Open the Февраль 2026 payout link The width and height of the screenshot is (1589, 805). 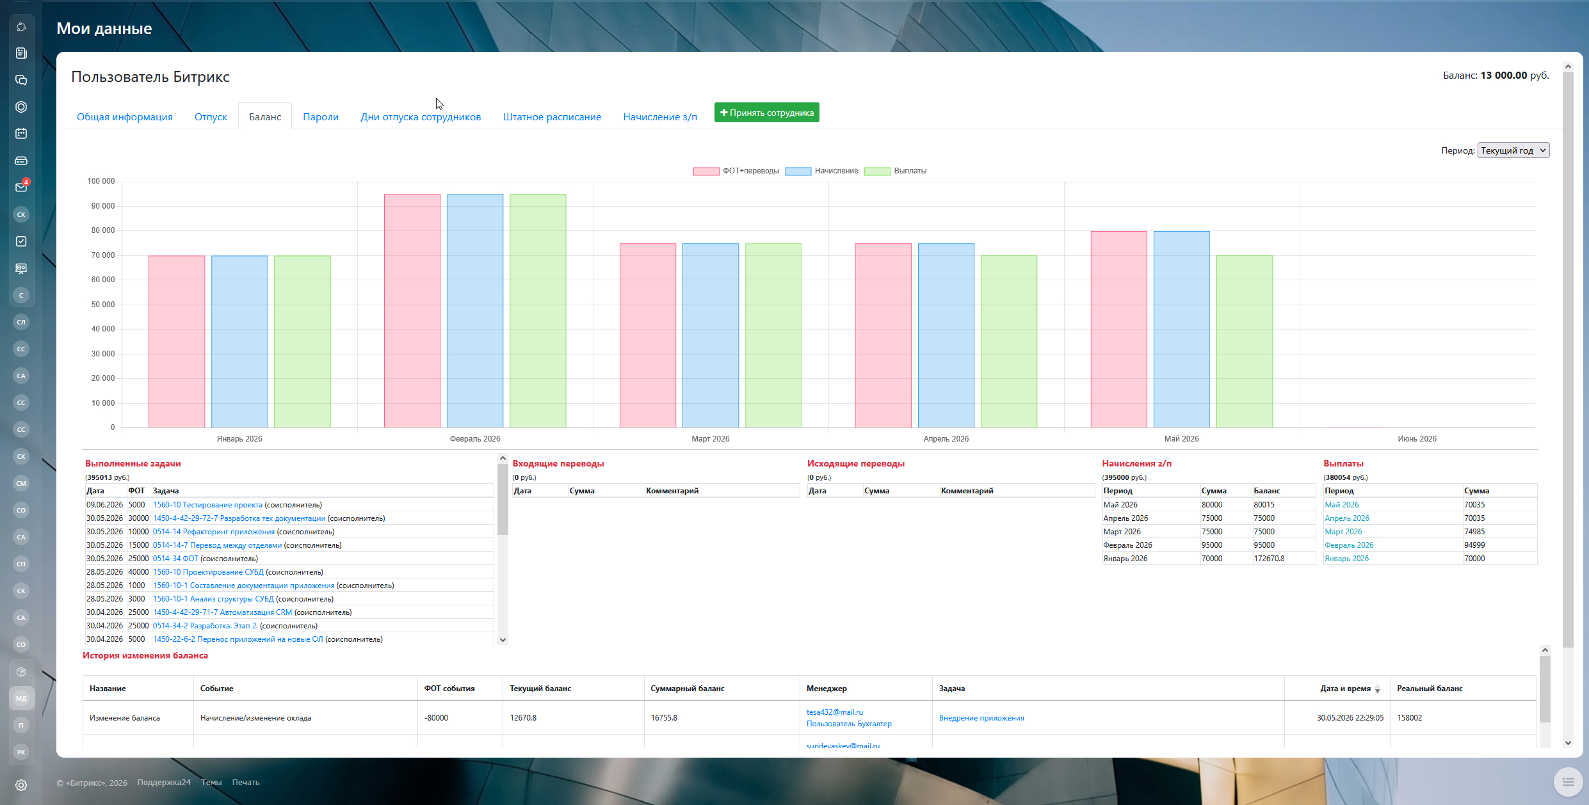tap(1349, 545)
